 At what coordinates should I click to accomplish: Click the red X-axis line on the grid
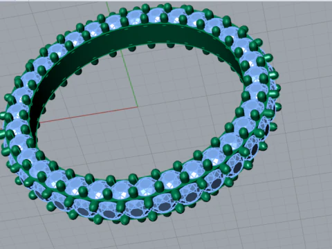pos(89,115)
